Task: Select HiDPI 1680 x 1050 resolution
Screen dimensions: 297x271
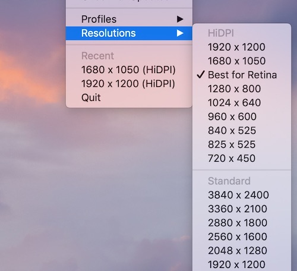Action: tap(242, 61)
